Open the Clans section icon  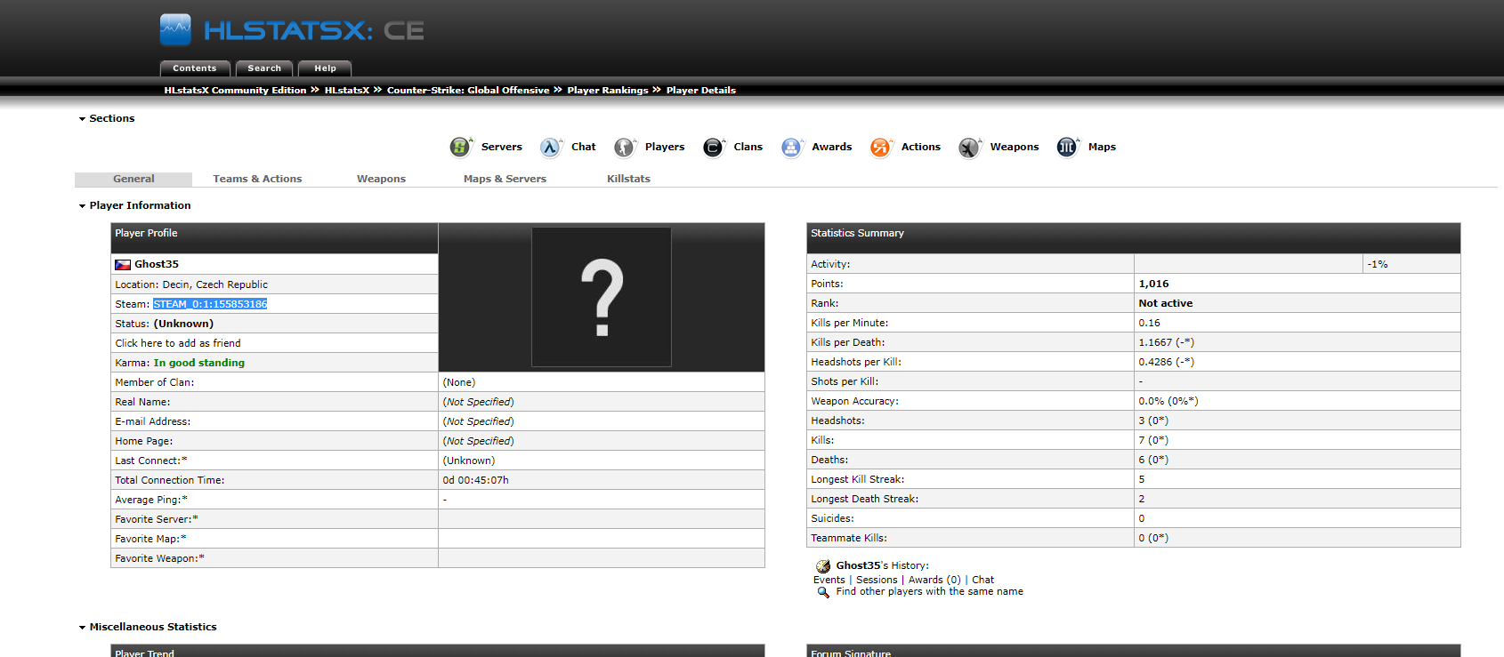tap(713, 147)
